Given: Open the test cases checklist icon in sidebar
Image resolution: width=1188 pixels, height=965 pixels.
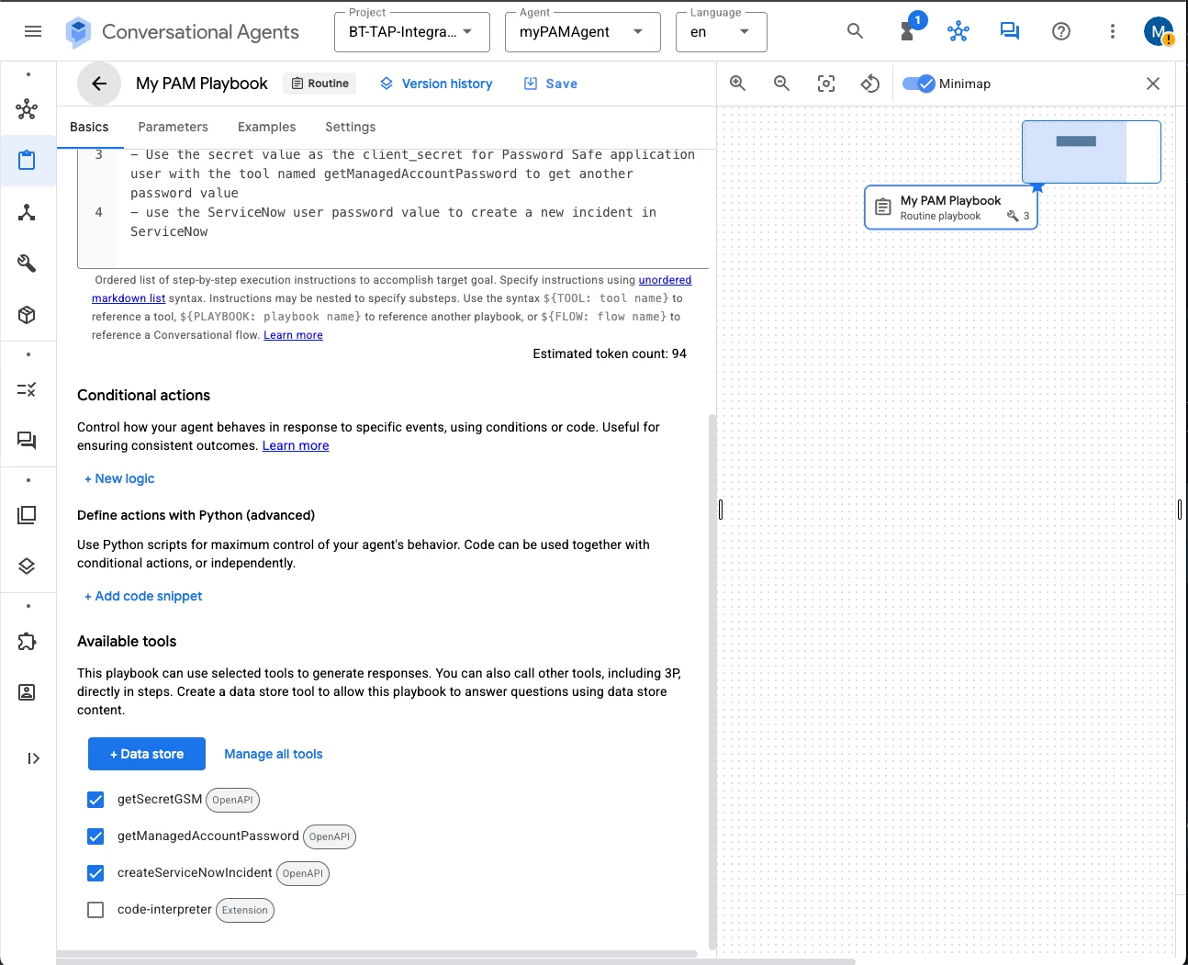Looking at the screenshot, I should pos(27,389).
